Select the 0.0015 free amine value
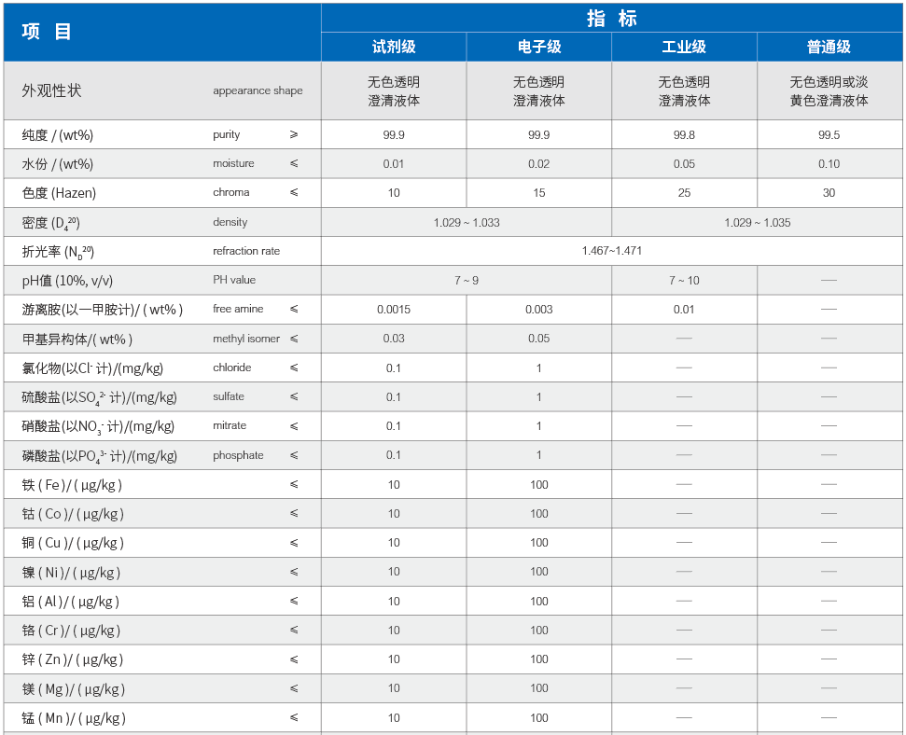906x735 pixels. [x=394, y=310]
